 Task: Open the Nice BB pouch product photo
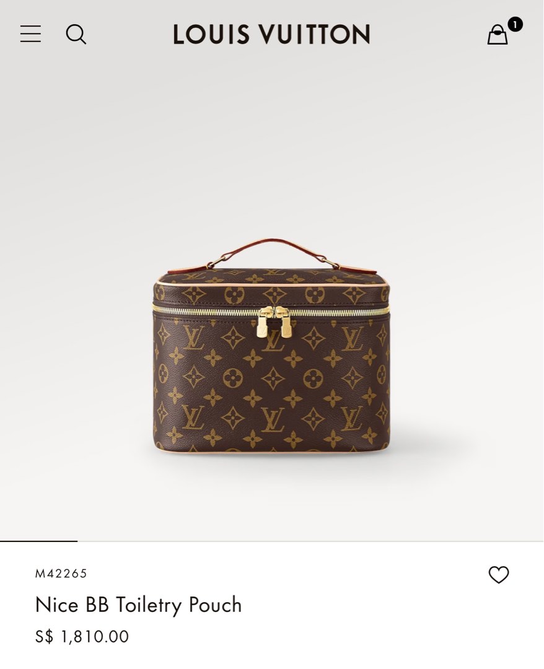pos(271,346)
